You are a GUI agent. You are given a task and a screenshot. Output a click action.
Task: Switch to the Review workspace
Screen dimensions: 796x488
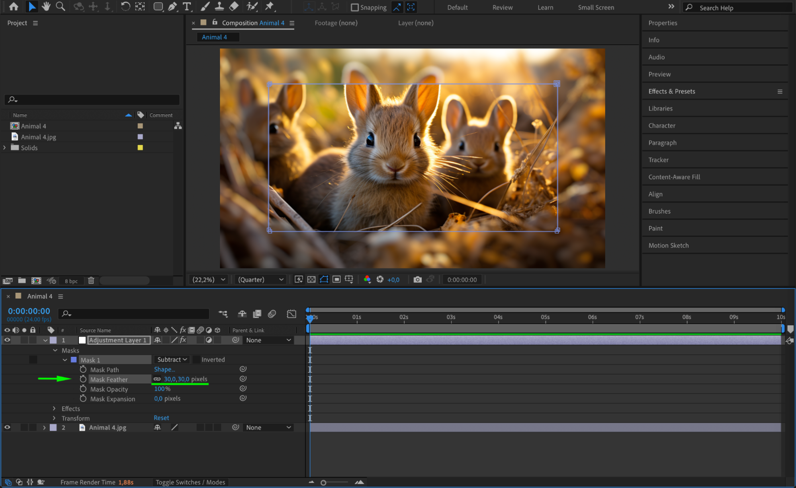click(502, 7)
